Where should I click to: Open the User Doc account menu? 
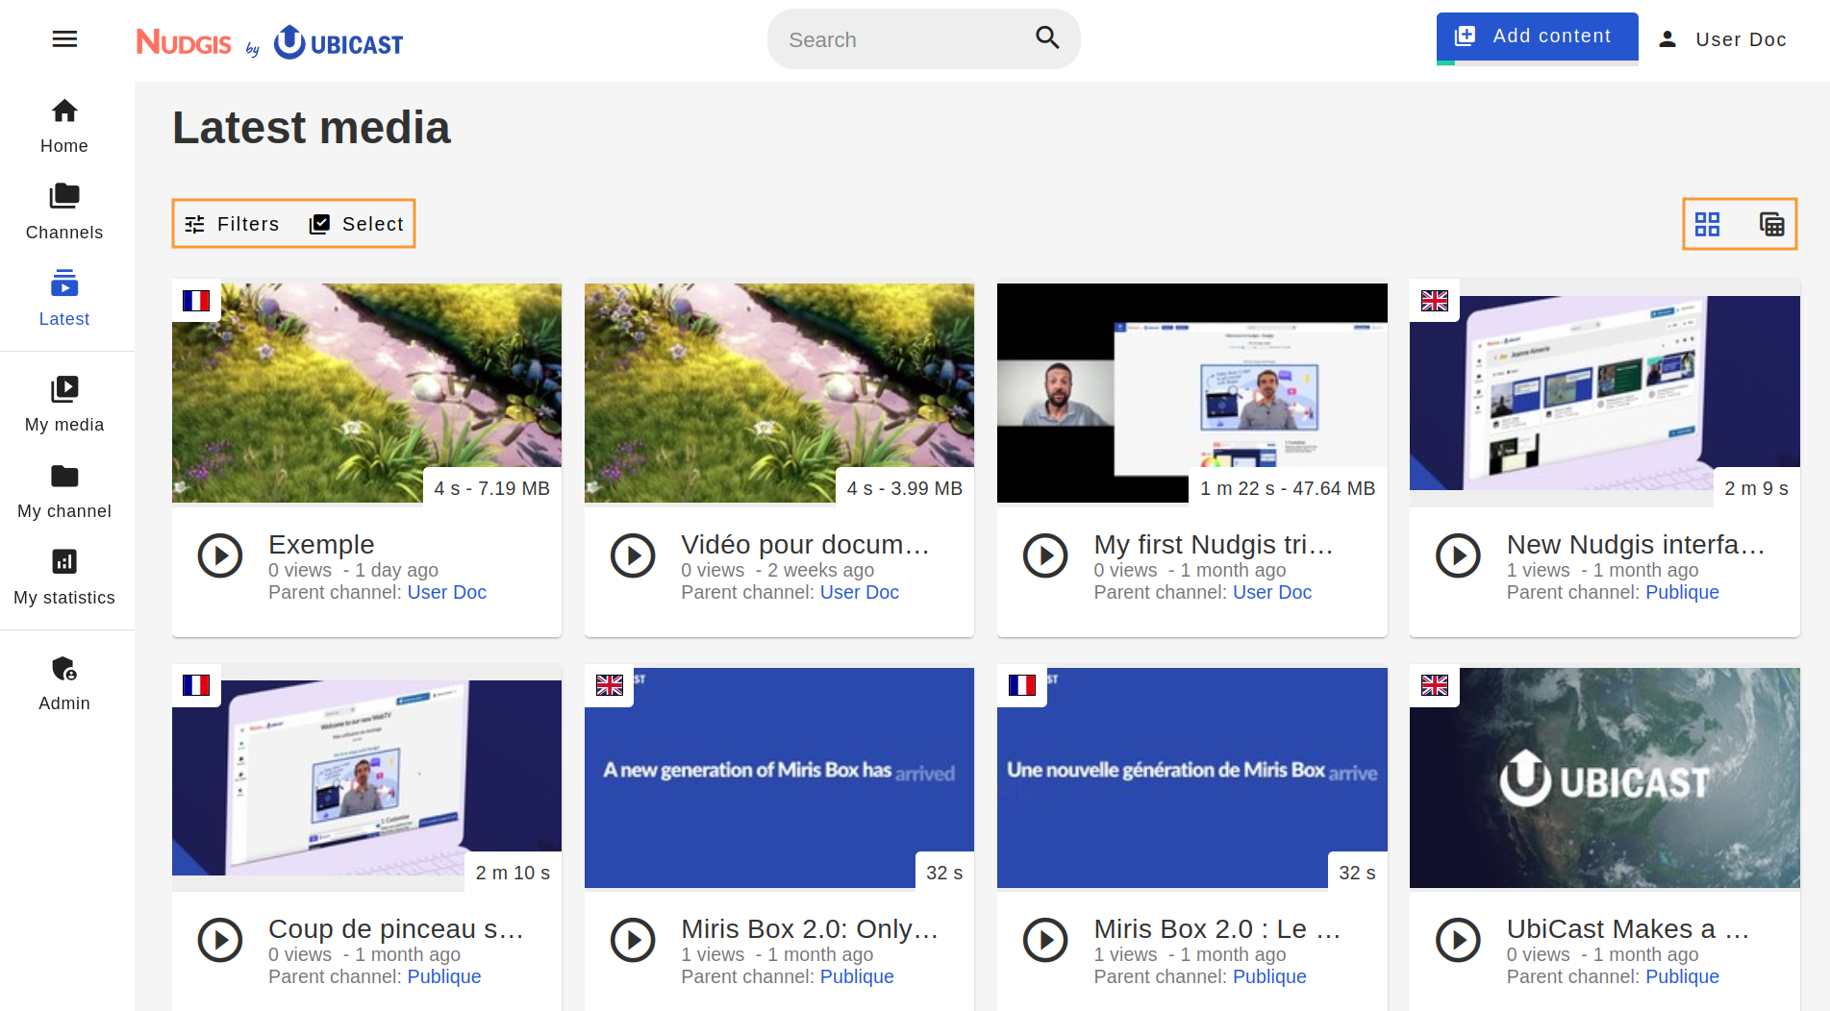[1722, 39]
